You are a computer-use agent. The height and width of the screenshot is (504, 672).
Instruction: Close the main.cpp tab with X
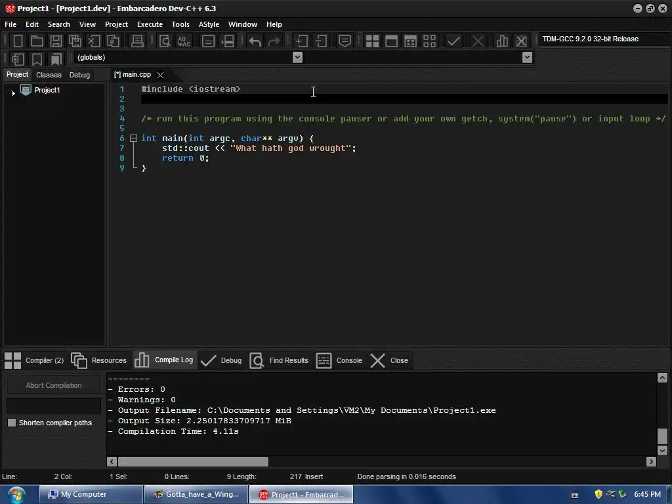tap(160, 75)
